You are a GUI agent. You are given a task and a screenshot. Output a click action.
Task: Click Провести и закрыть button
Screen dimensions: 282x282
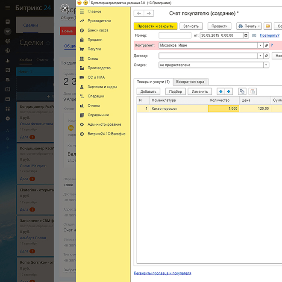(156, 26)
